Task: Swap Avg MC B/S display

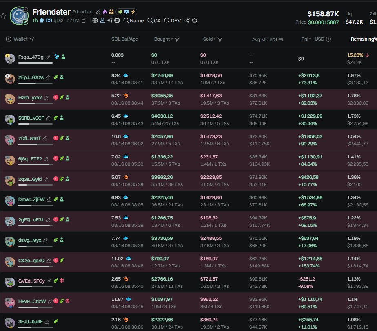Action: click(281, 39)
